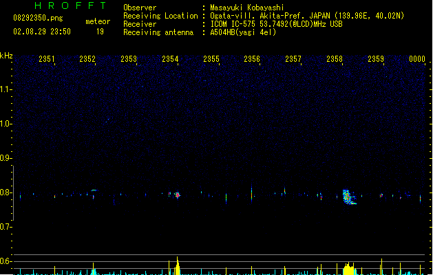Click the meteor count label
This screenshot has height=275, width=433.
98,21
